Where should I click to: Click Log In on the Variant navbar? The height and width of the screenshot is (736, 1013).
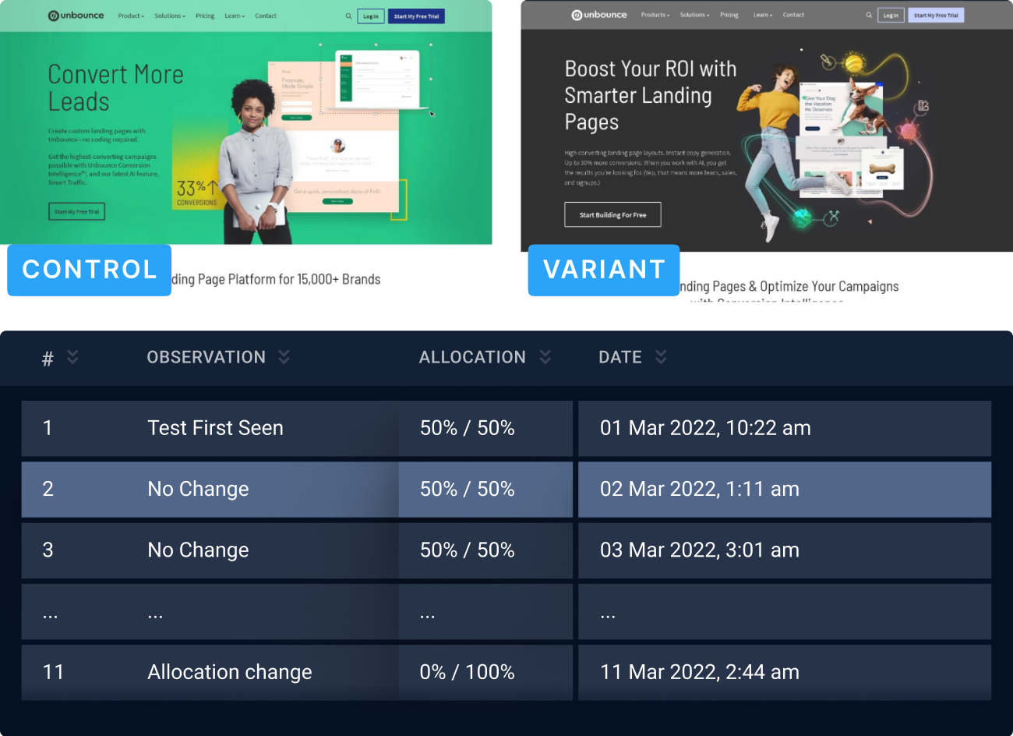click(891, 15)
